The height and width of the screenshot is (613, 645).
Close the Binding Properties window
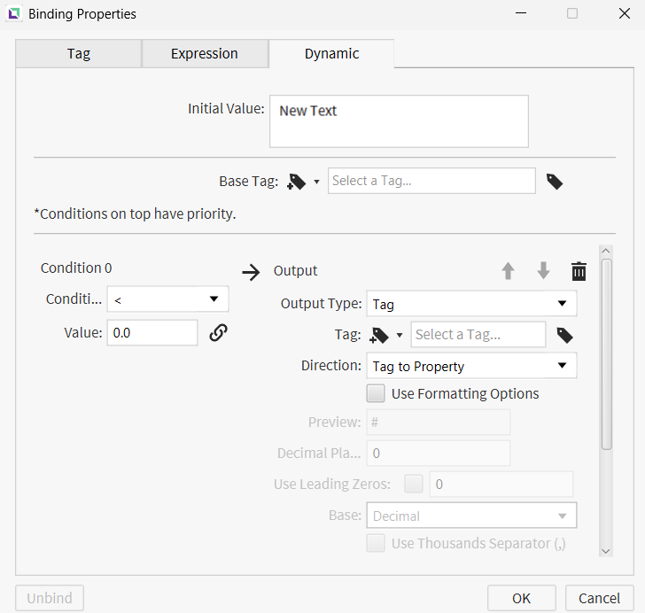(x=625, y=13)
